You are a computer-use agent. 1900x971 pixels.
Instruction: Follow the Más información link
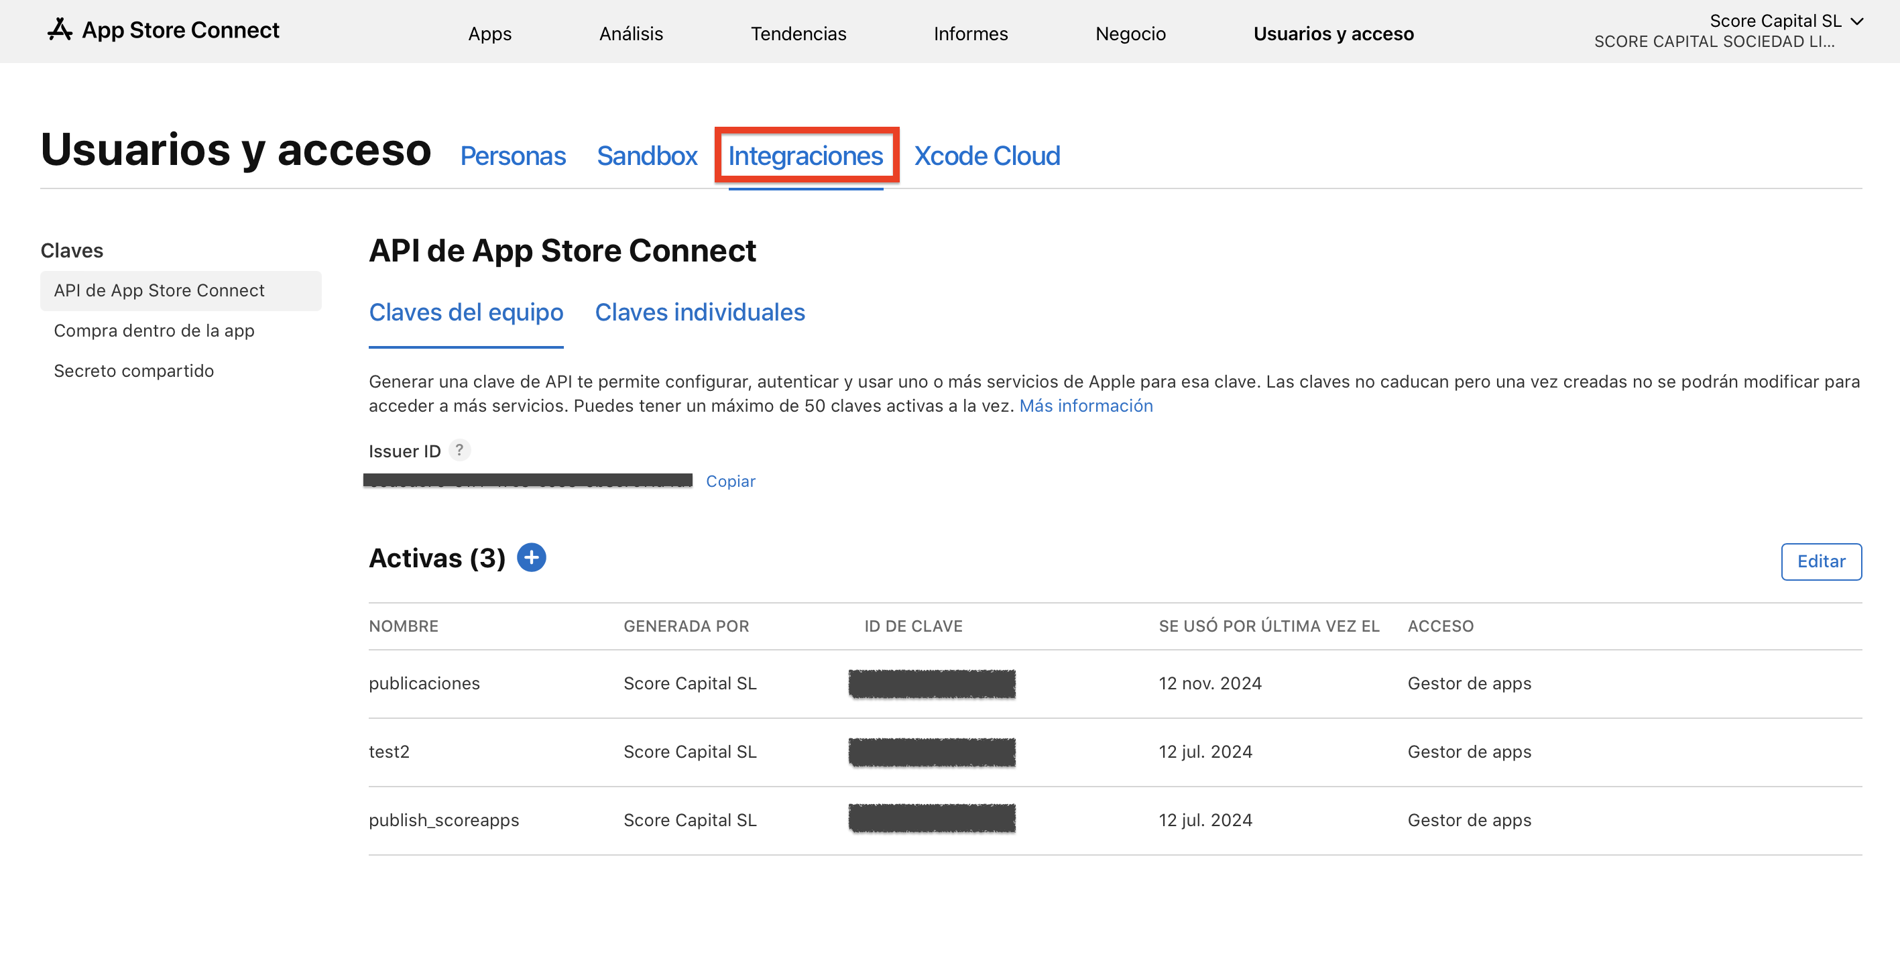[1085, 405]
